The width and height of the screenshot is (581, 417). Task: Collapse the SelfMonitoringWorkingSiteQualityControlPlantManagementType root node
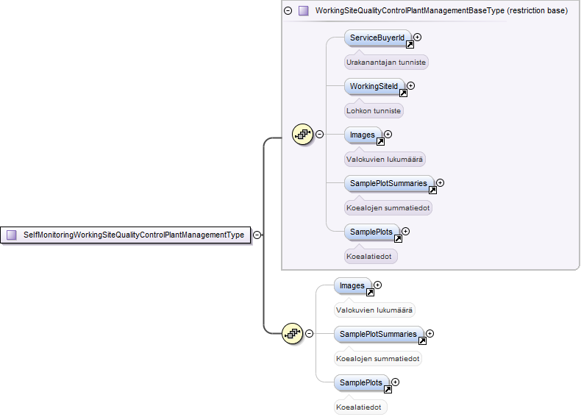(x=257, y=235)
